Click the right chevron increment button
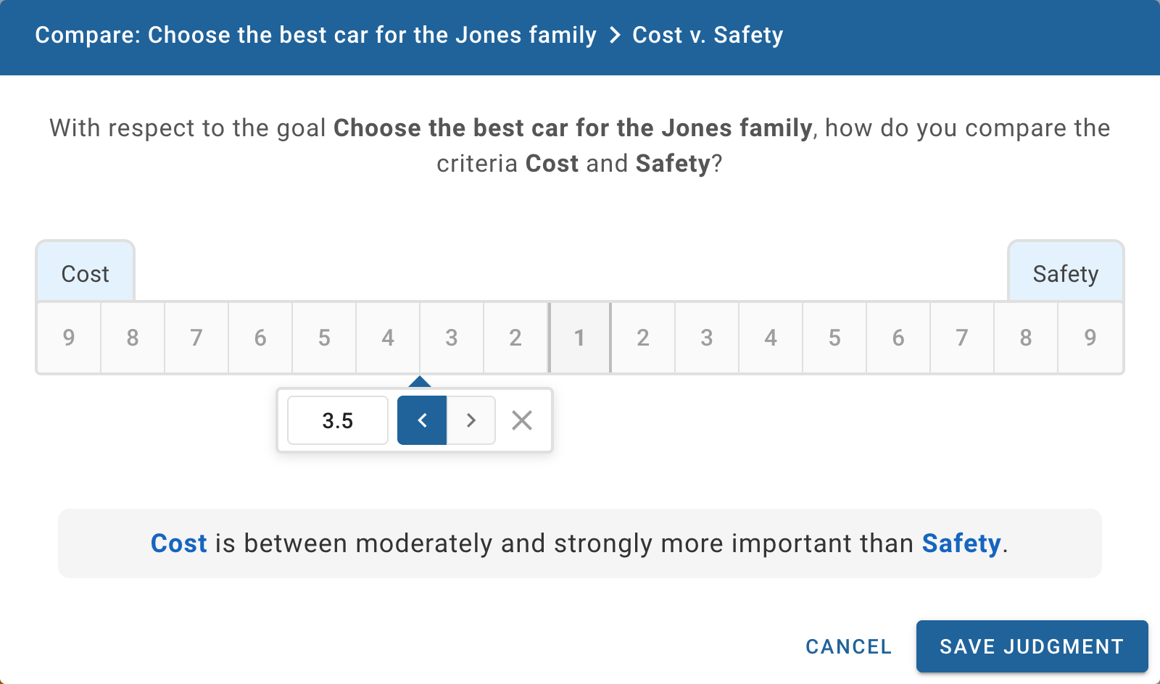The image size is (1160, 684). 471,420
